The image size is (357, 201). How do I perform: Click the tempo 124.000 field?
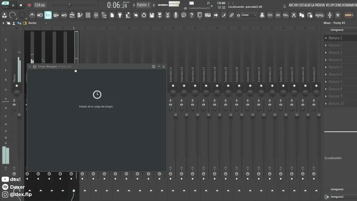pos(40,5)
